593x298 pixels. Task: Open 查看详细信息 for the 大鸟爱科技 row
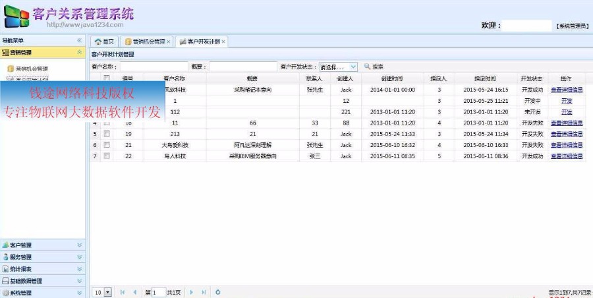(x=567, y=144)
